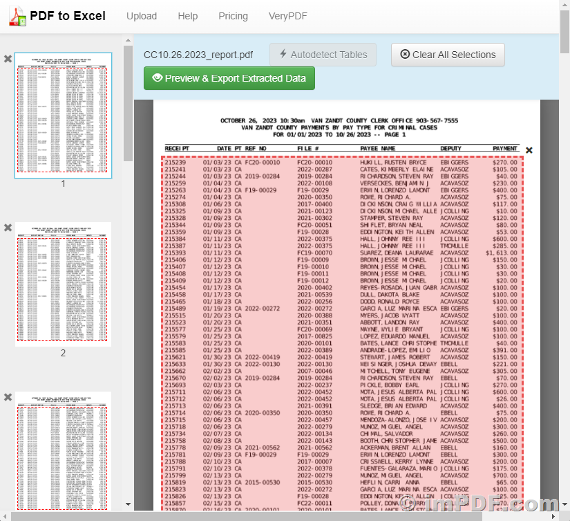Click receipt number 215621
Screen dimensions: 570x521
tap(175, 357)
